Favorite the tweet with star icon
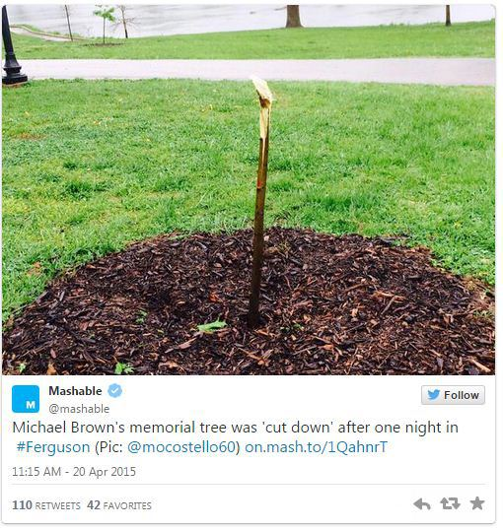This screenshot has height=531, width=503. tap(477, 503)
